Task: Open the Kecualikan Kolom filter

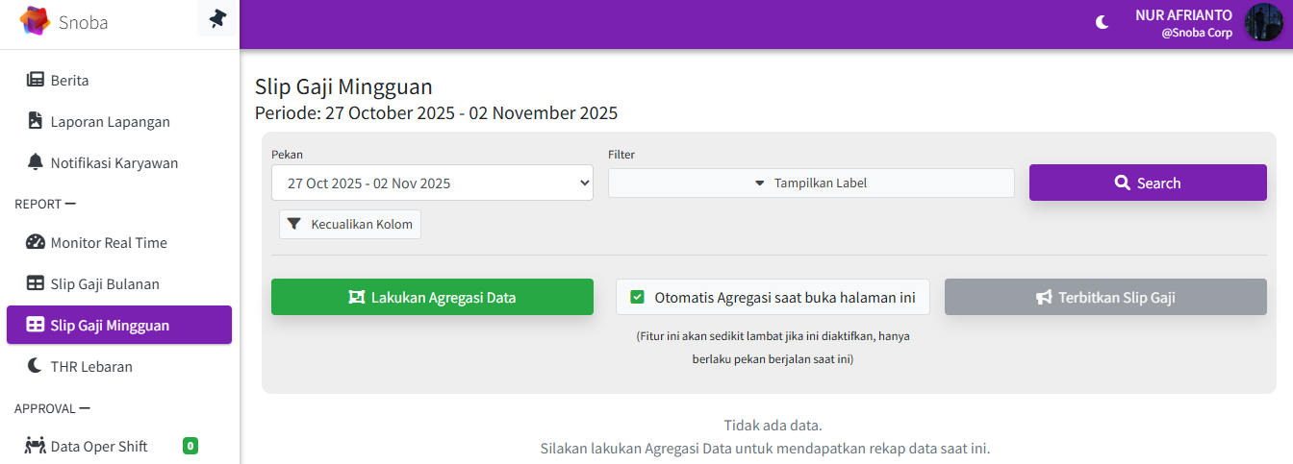Action: 350,224
